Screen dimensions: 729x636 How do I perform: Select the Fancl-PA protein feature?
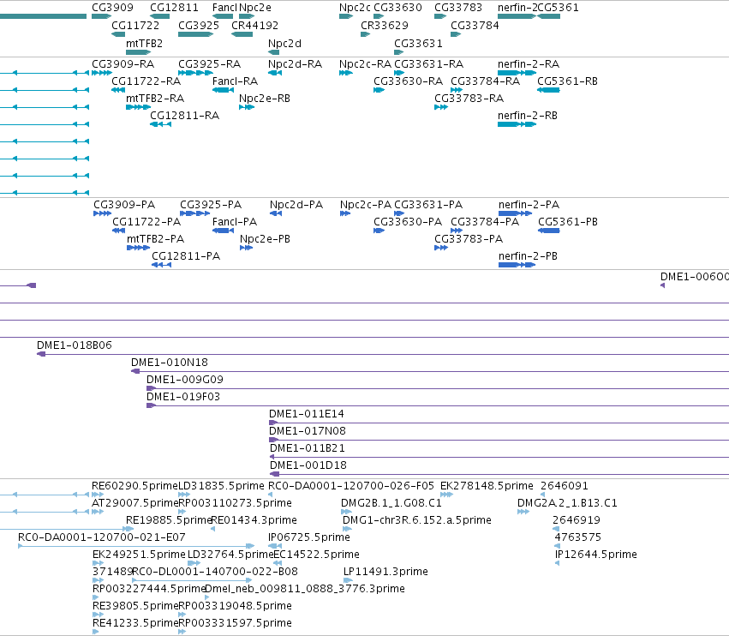(224, 231)
